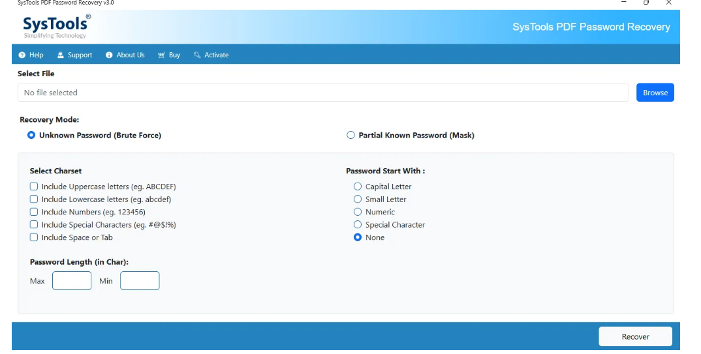This screenshot has width=701, height=354.
Task: Click the Activate key icon
Action: 197,55
